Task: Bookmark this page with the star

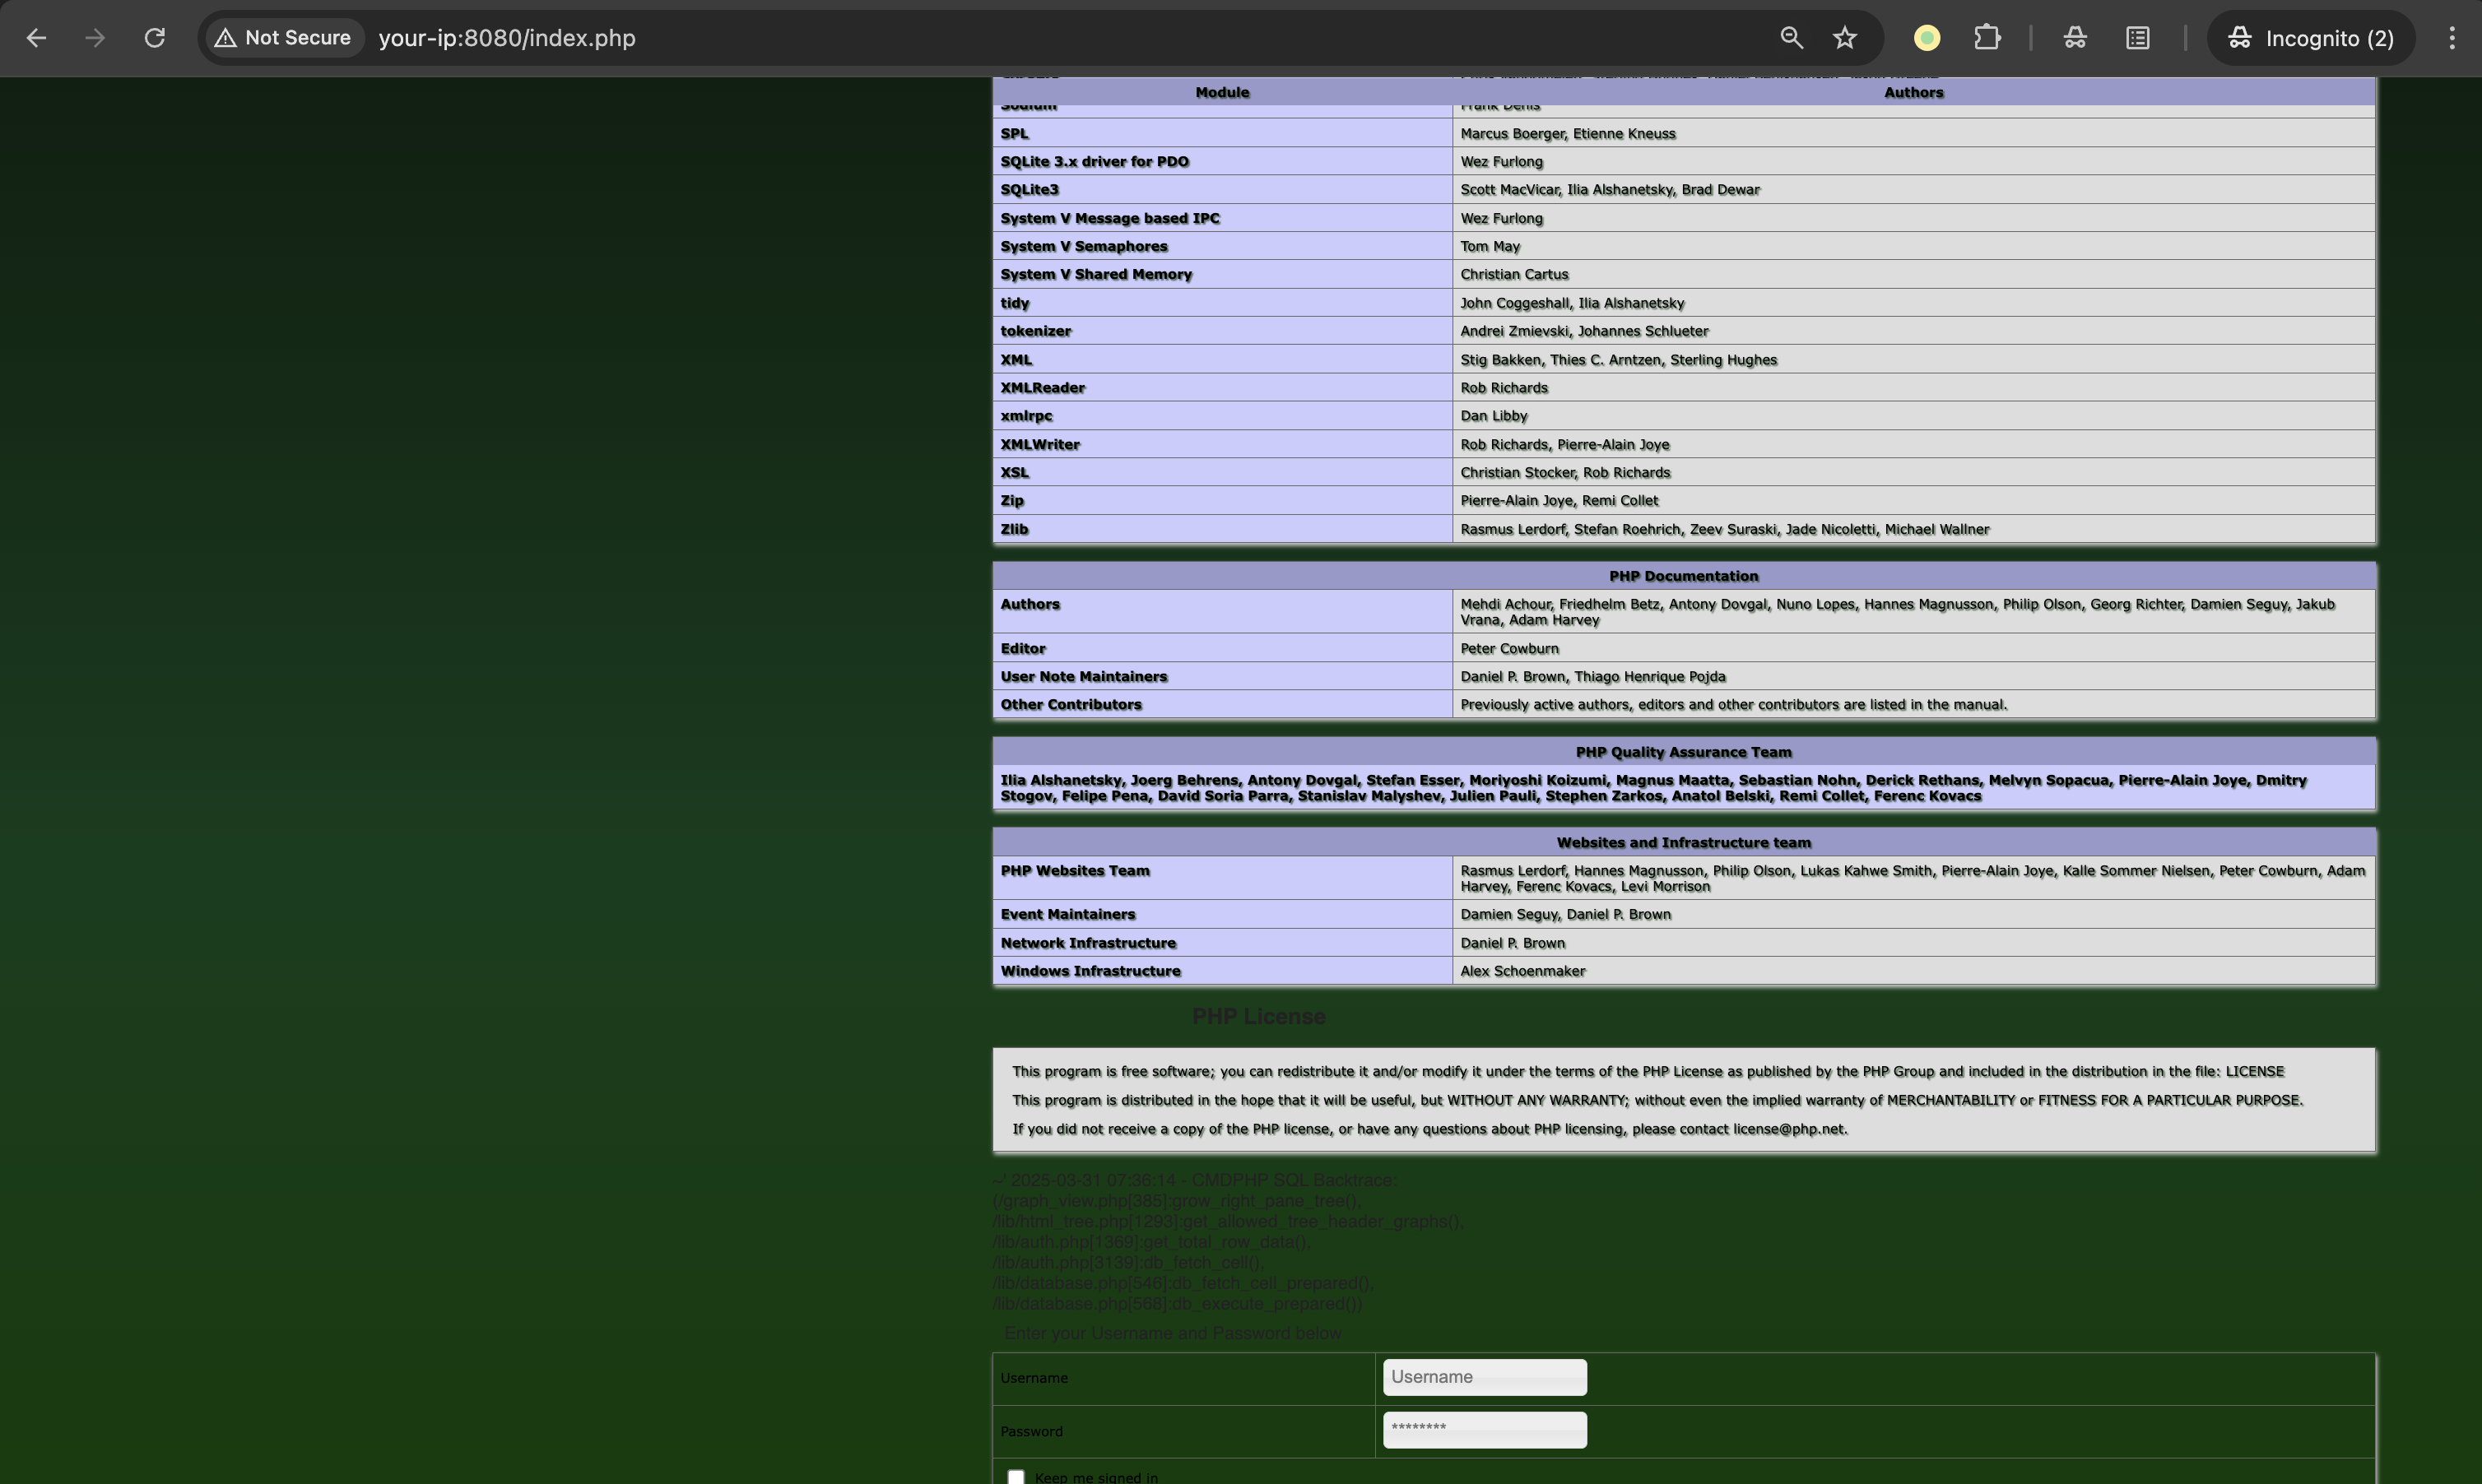Action: click(x=1845, y=38)
